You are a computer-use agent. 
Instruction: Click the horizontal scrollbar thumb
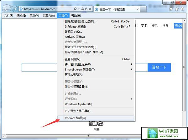(74, 136)
